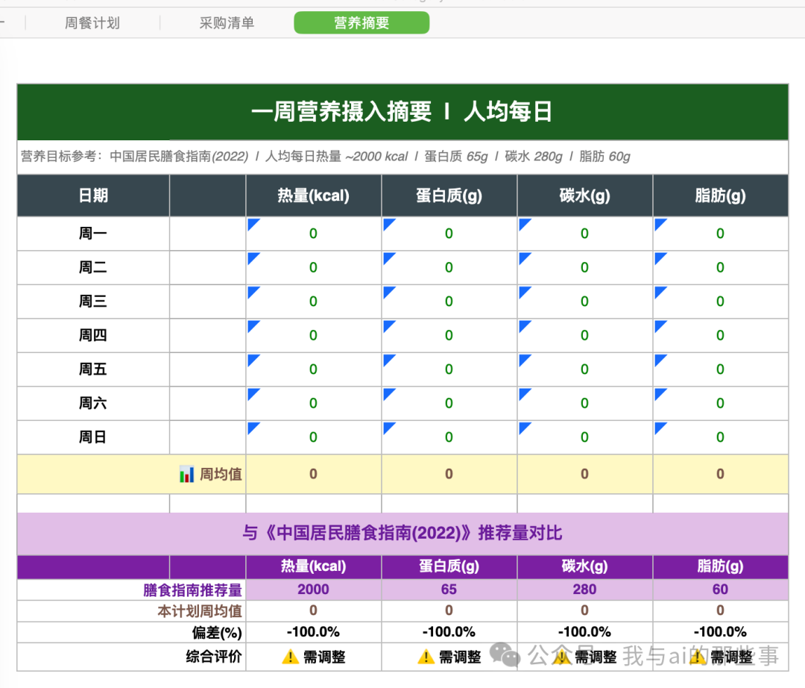Select 周日 碳水 value 0
This screenshot has width=805, height=688.
click(x=584, y=437)
